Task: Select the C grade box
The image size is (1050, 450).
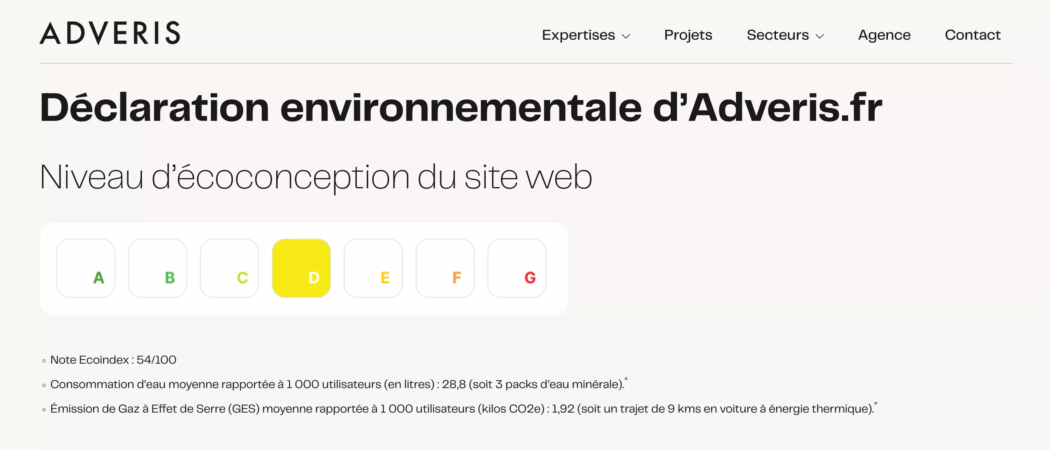Action: pos(230,268)
